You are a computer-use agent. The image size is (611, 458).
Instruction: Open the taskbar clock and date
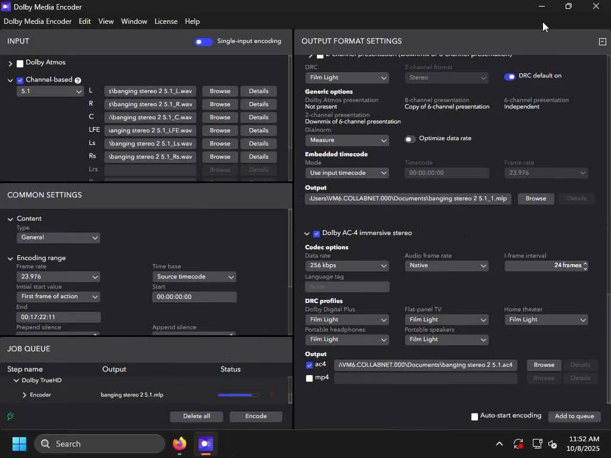(x=584, y=444)
